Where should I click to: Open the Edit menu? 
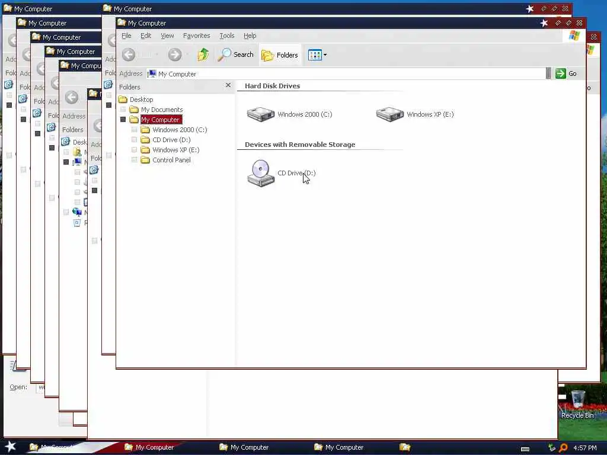pyautogui.click(x=146, y=36)
